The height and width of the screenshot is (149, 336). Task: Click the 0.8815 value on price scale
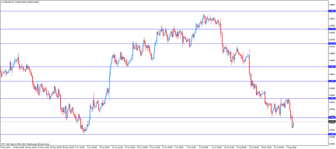point(332,19)
